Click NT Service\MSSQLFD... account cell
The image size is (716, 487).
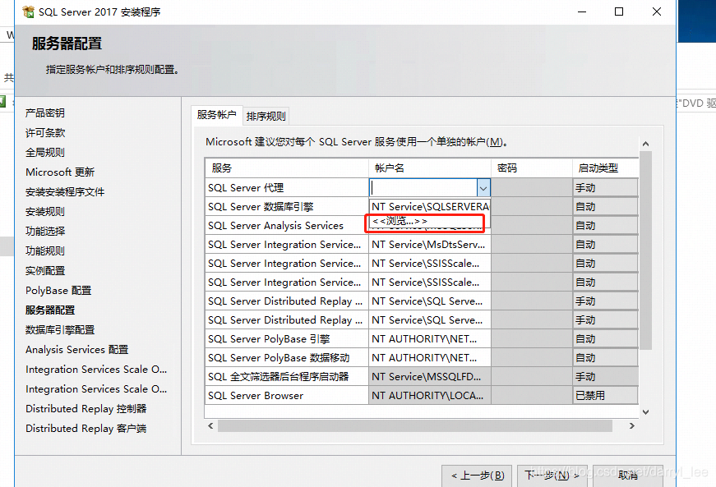430,377
